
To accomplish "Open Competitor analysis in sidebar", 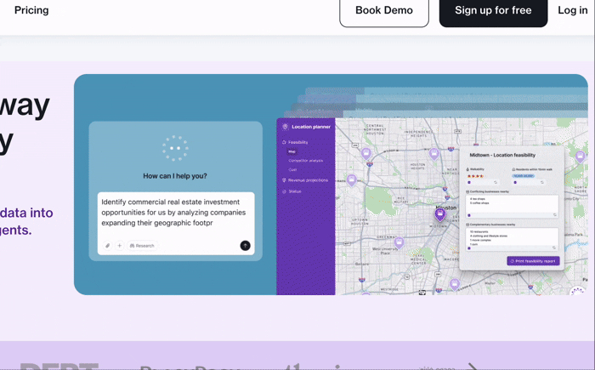I will click(305, 161).
